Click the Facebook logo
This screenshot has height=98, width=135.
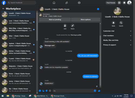pos(4,3)
